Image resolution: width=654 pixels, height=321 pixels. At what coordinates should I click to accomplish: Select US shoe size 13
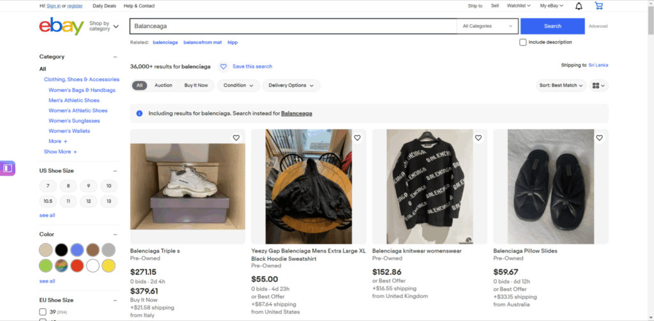tap(109, 201)
